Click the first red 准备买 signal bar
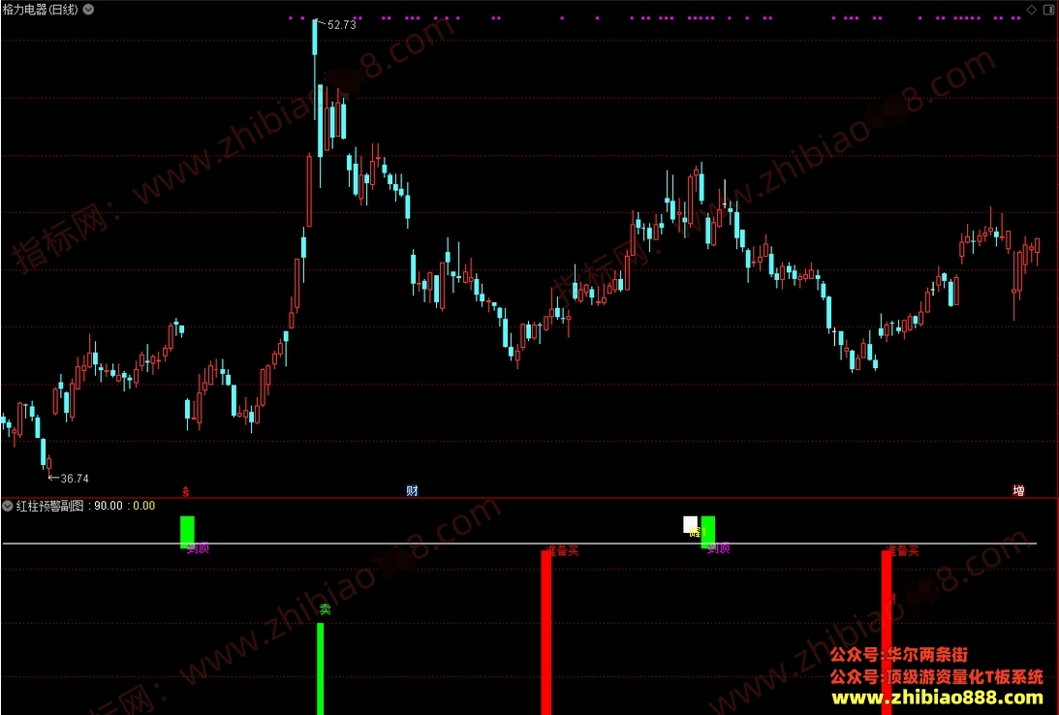Image resolution: width=1059 pixels, height=715 pixels. coord(545,632)
